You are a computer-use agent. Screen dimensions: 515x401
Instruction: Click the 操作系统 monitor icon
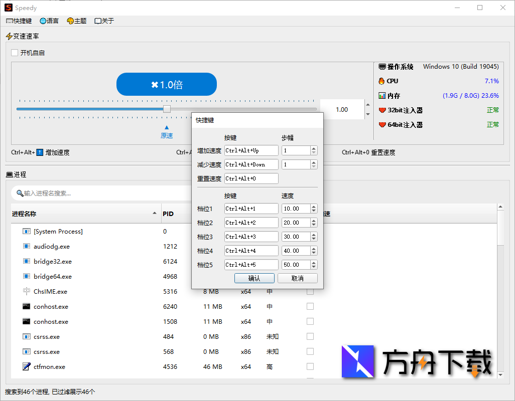382,66
